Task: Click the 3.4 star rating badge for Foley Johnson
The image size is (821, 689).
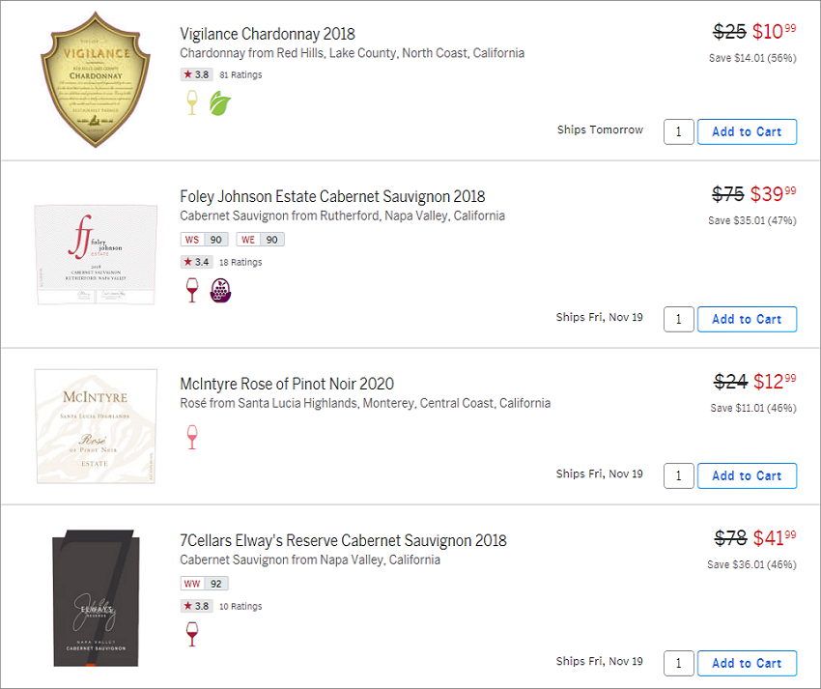Action: [x=196, y=262]
